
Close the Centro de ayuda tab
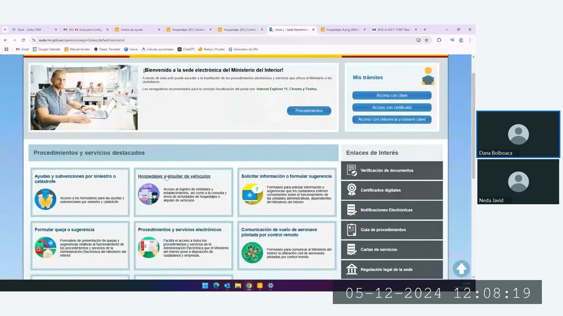click(x=159, y=29)
